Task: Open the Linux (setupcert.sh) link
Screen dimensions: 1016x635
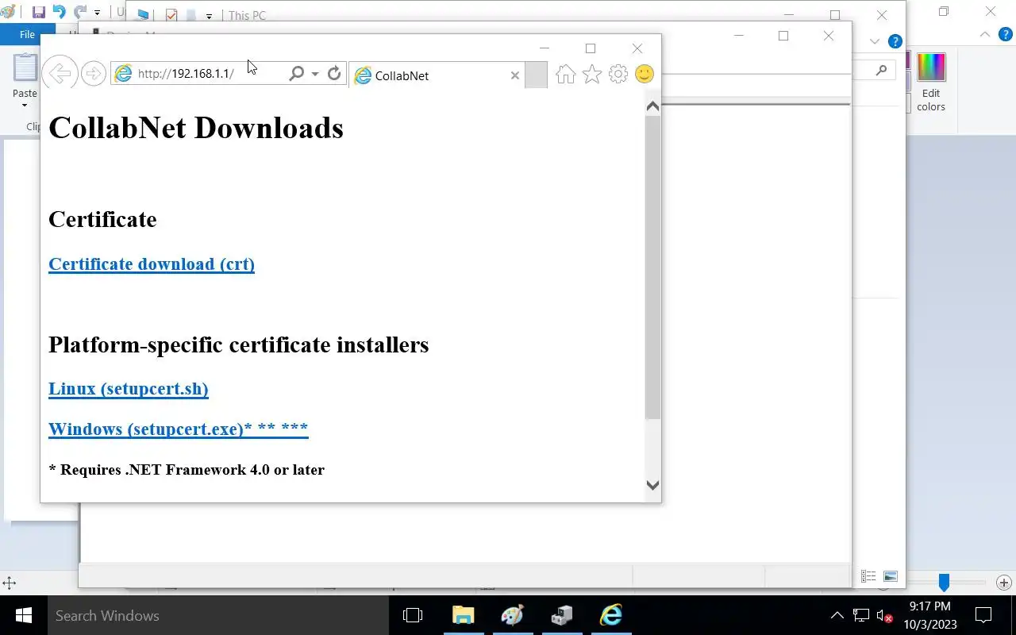Action: 129,388
